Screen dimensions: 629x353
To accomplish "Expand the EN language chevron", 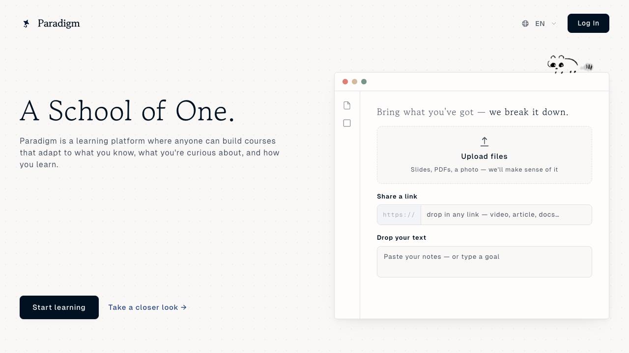I will click(554, 24).
